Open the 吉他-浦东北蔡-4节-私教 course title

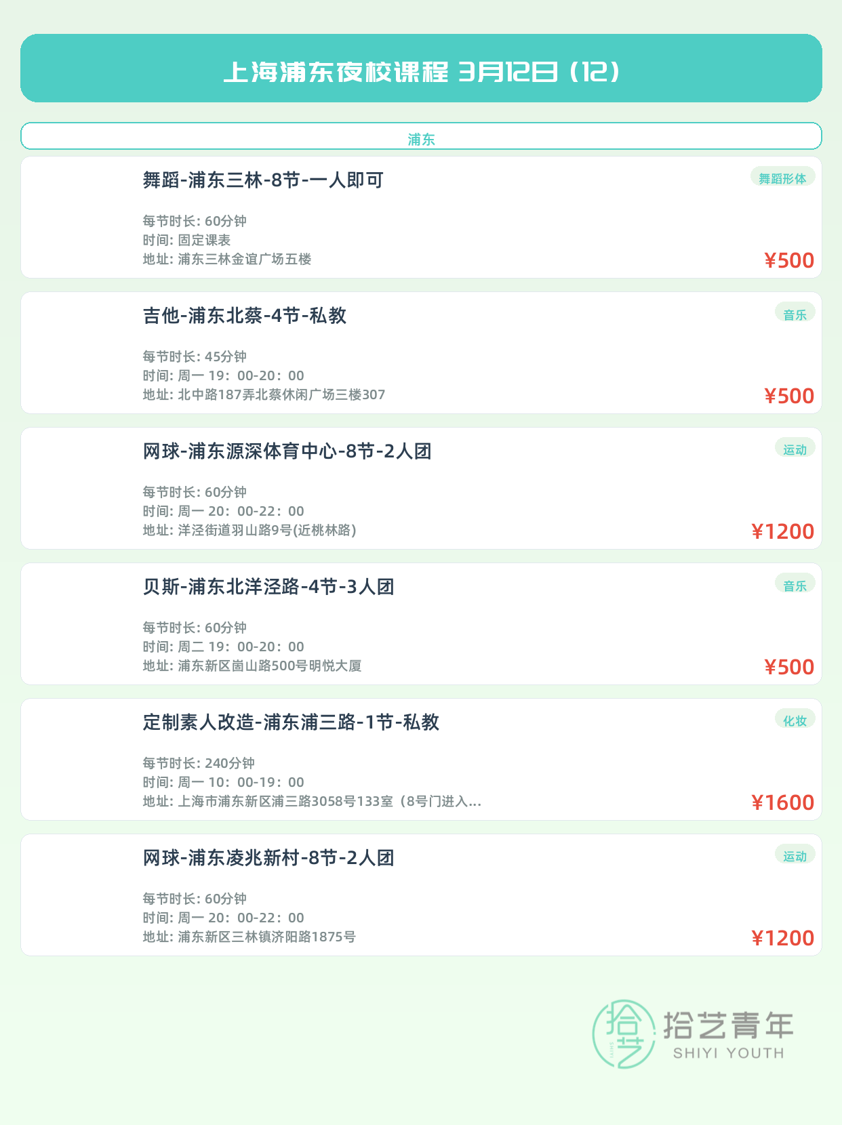coord(245,316)
